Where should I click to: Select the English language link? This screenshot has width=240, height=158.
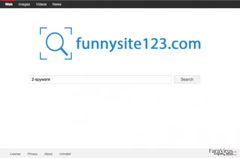219,154
